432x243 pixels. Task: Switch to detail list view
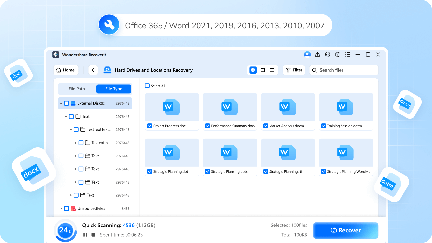[263, 70]
